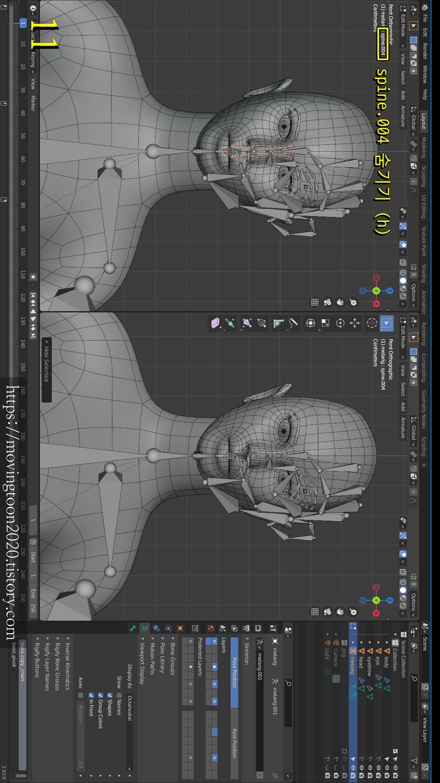The image size is (440, 783).
Task: Select the Select Box tool in the toolbar
Action: tap(386, 323)
